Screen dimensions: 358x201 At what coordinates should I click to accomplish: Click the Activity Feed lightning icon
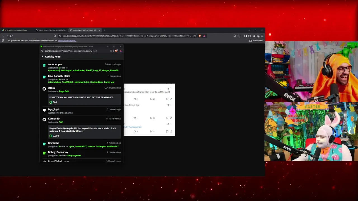[42, 57]
